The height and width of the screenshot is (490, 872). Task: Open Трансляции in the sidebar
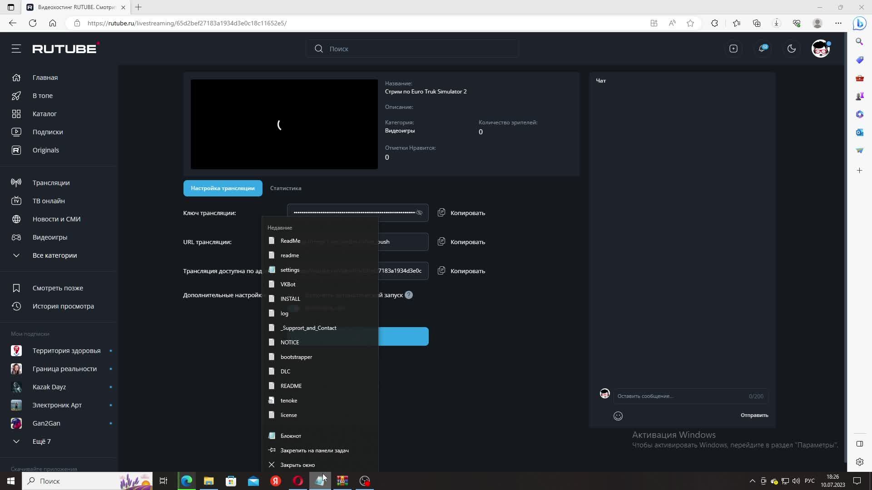[51, 183]
